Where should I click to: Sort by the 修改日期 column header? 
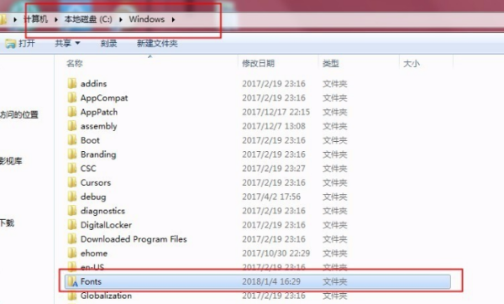(258, 63)
